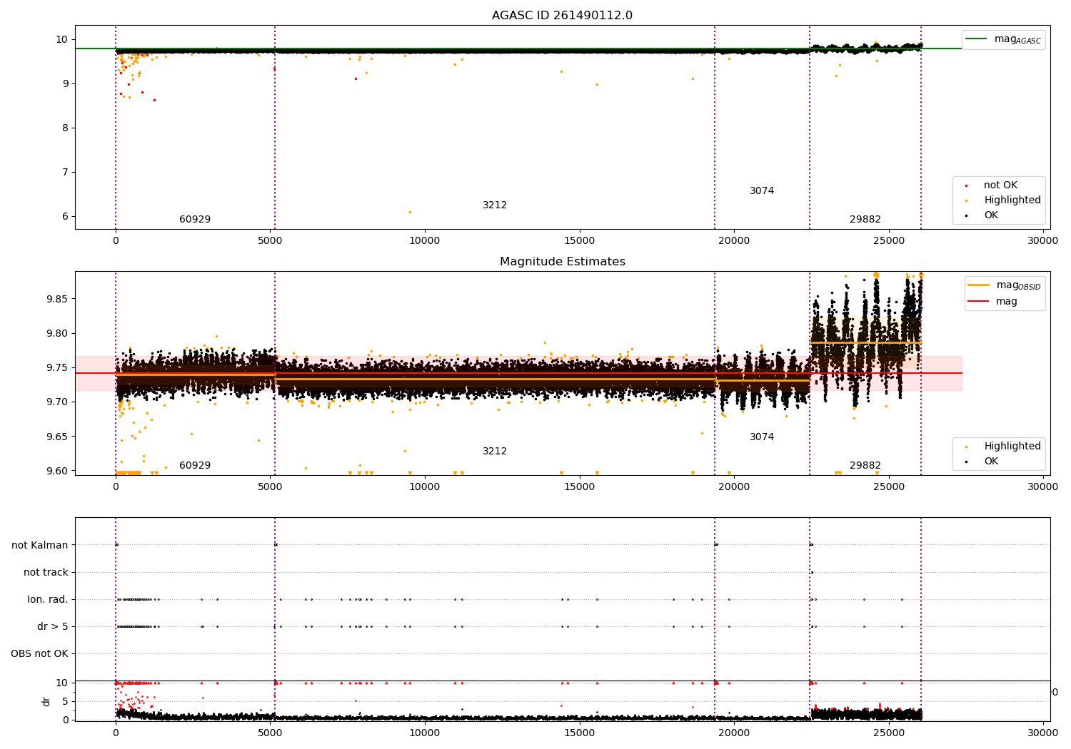
Task: Click the red line sample beside 'mag' legend entry
Action: [x=978, y=302]
